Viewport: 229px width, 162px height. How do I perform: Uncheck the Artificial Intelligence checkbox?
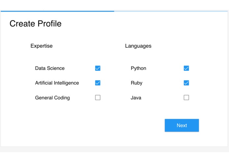coord(98,83)
